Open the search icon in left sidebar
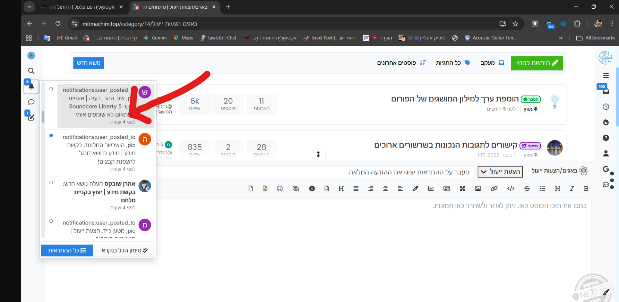Image resolution: width=619 pixels, height=302 pixels. point(31,71)
